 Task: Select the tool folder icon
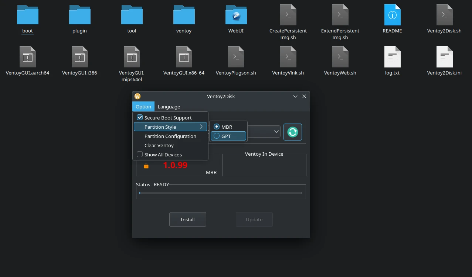(132, 15)
